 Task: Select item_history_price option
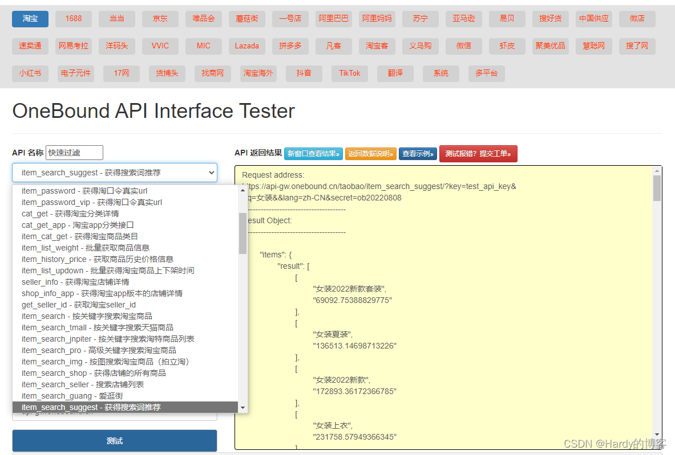126,259
